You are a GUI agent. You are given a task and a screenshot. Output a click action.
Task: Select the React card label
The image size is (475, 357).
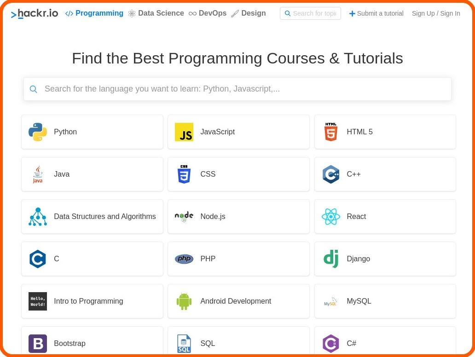(x=356, y=217)
